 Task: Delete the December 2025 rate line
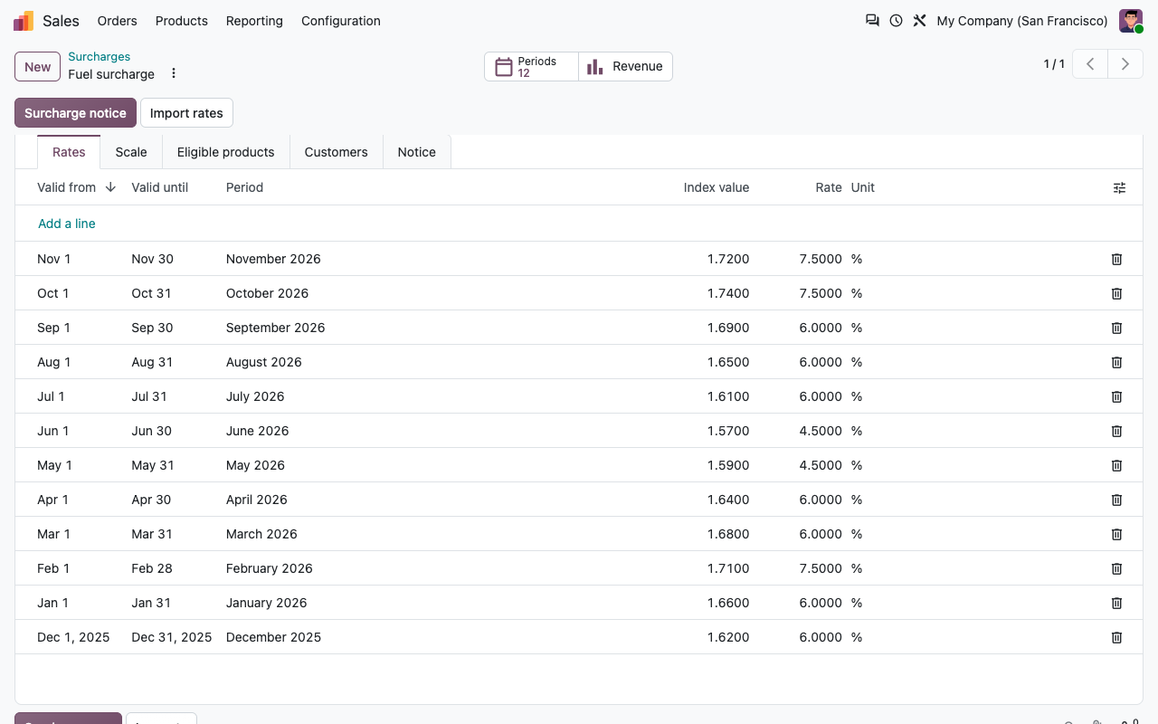coord(1116,637)
